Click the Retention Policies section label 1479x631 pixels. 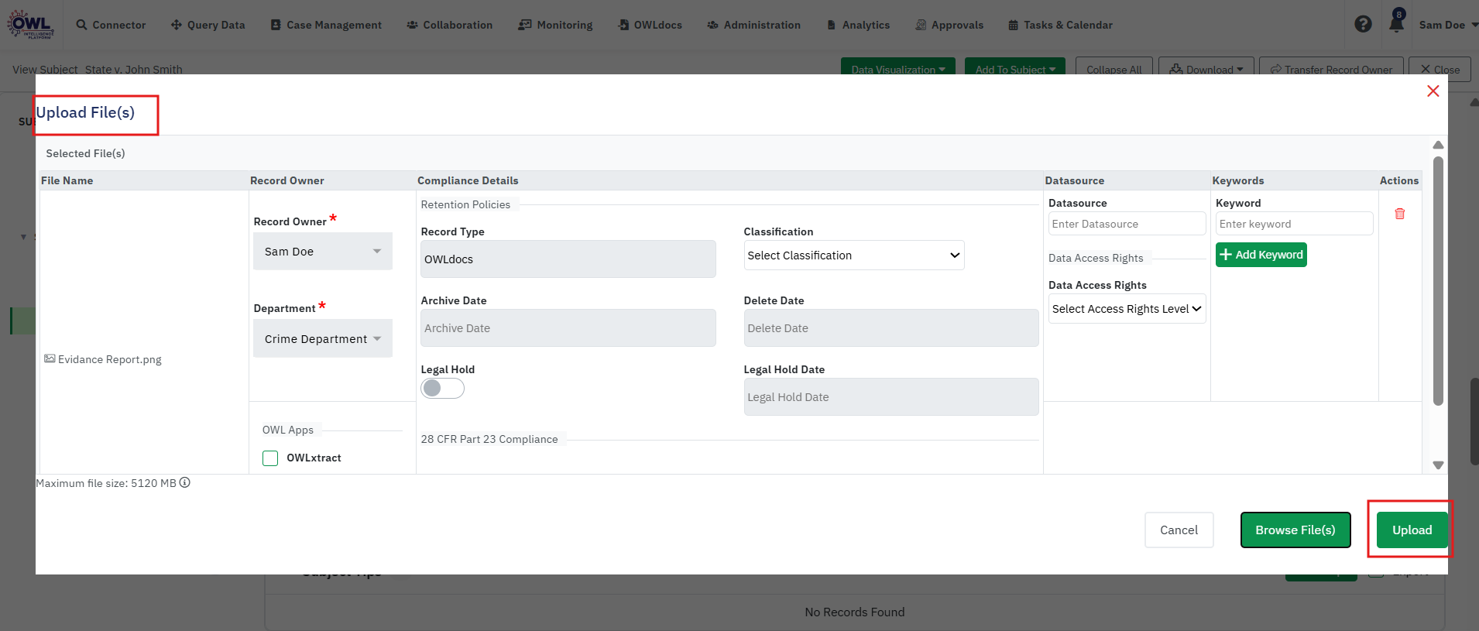click(465, 204)
